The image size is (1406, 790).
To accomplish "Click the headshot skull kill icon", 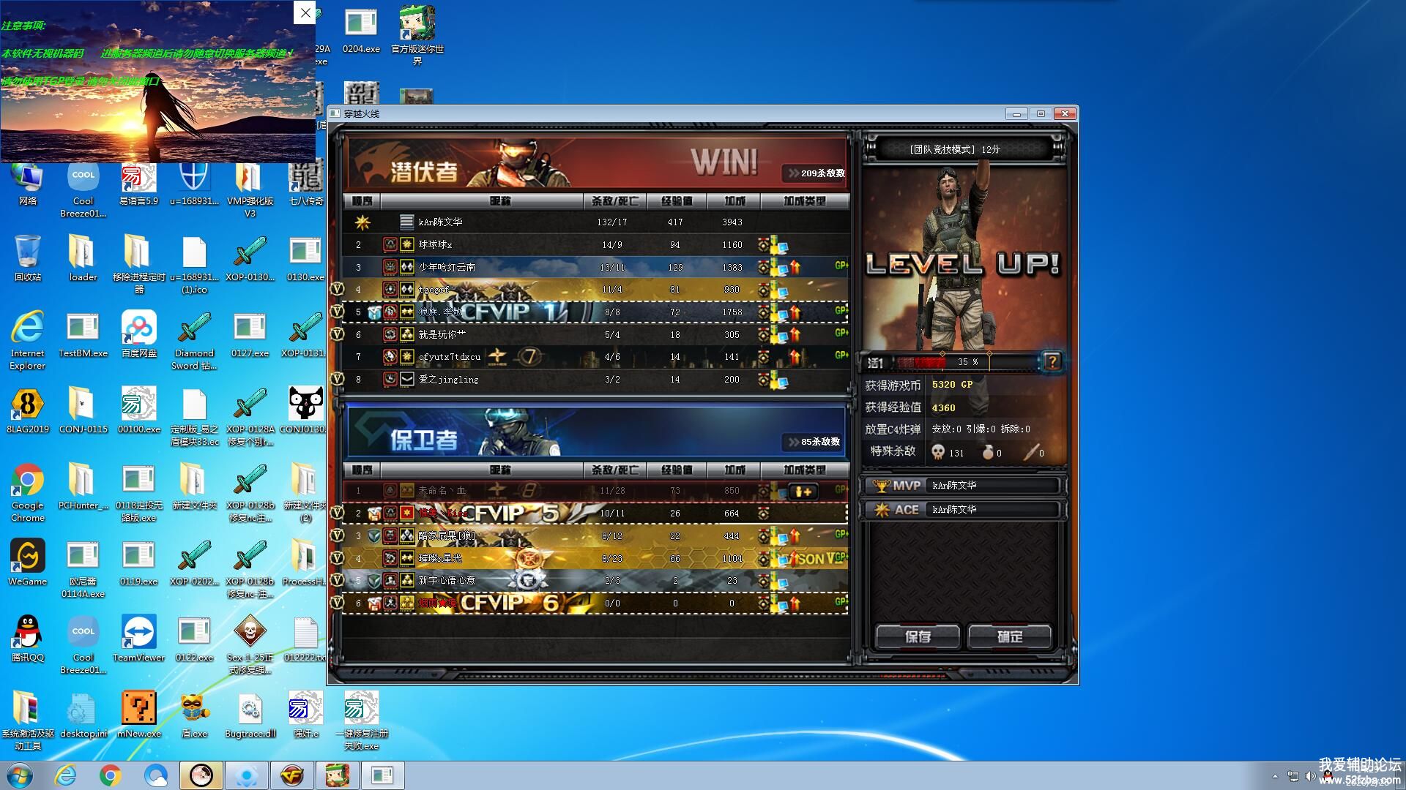I will coord(938,452).
